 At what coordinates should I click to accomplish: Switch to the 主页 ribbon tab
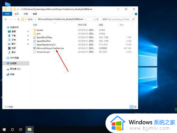17,14
